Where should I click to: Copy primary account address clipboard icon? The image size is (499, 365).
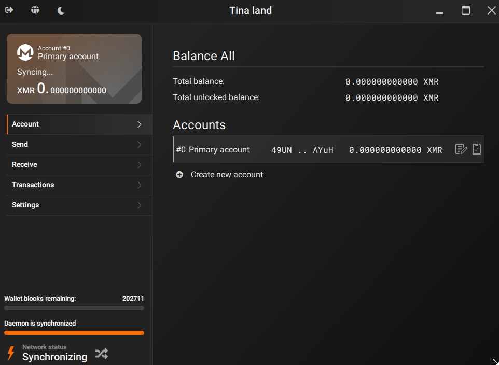(x=477, y=149)
